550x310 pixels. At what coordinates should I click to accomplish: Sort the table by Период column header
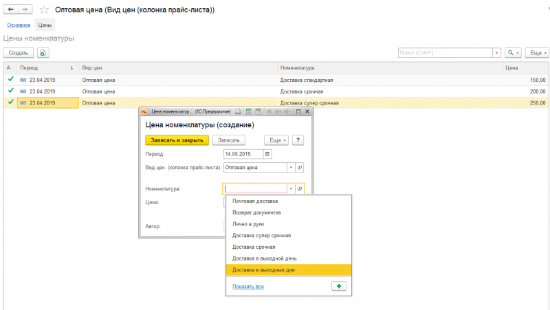point(41,68)
